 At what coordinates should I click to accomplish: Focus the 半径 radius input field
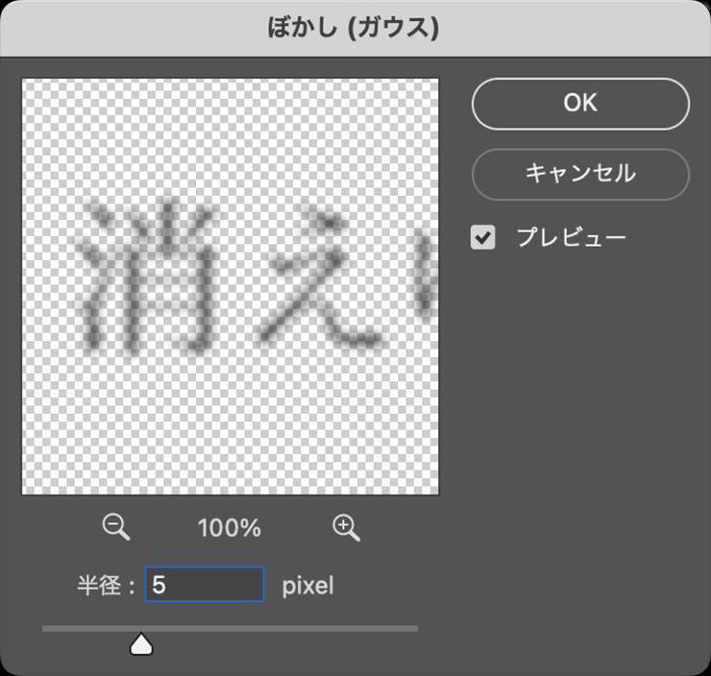coord(205,585)
